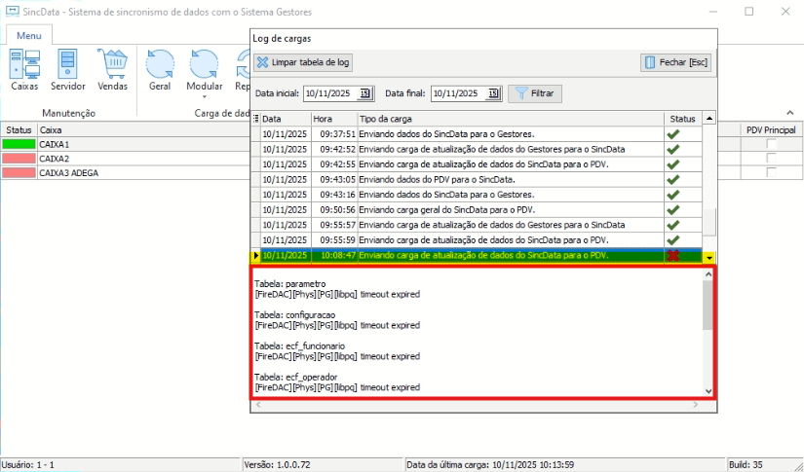Collapse the selected log row details
The height and width of the screenshot is (472, 804).
click(709, 257)
